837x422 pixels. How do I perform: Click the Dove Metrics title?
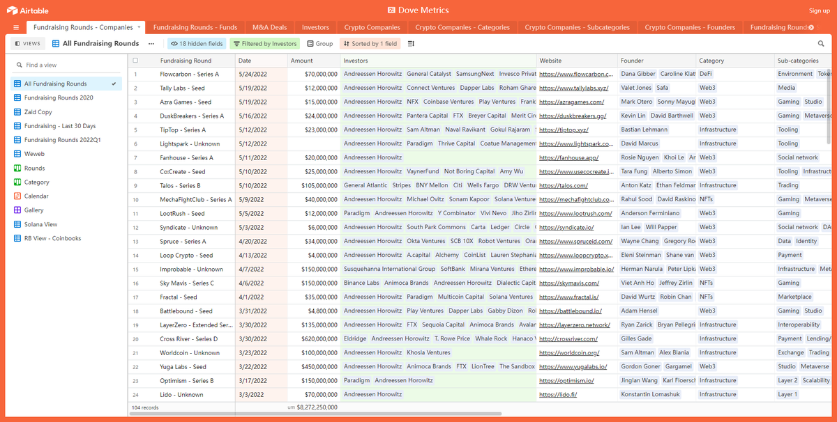click(424, 10)
